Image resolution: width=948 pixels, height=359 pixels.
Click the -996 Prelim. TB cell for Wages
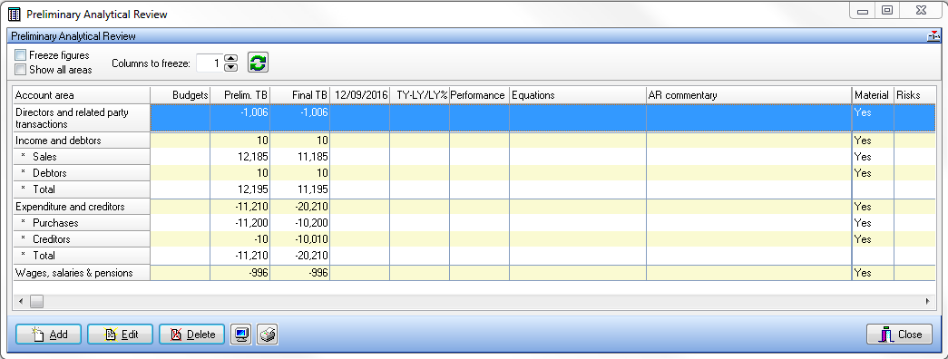pyautogui.click(x=240, y=273)
